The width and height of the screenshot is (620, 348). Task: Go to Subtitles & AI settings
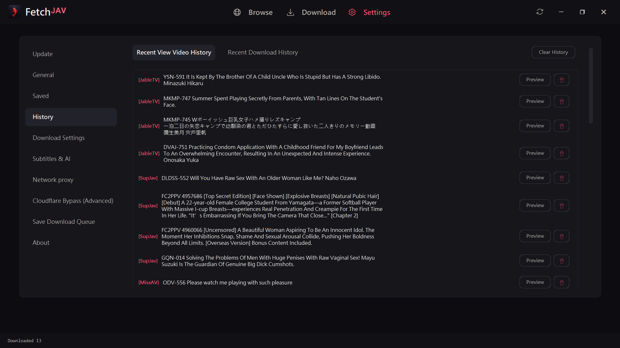[x=71, y=159]
